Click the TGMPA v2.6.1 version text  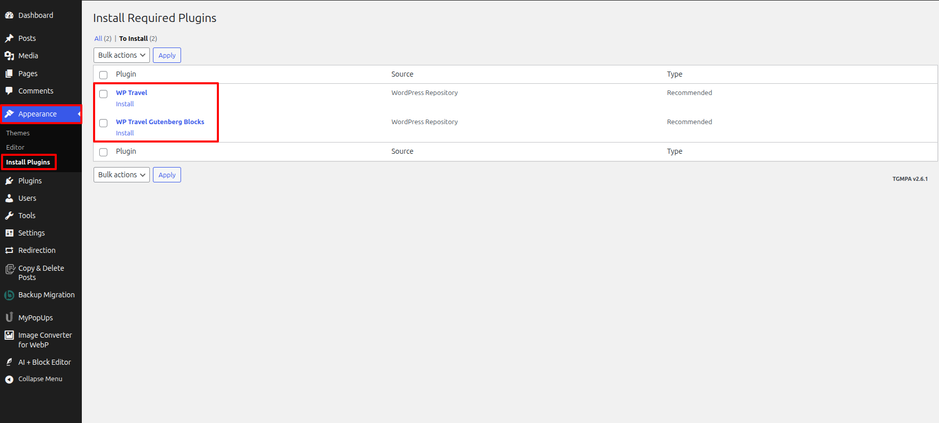pos(910,179)
